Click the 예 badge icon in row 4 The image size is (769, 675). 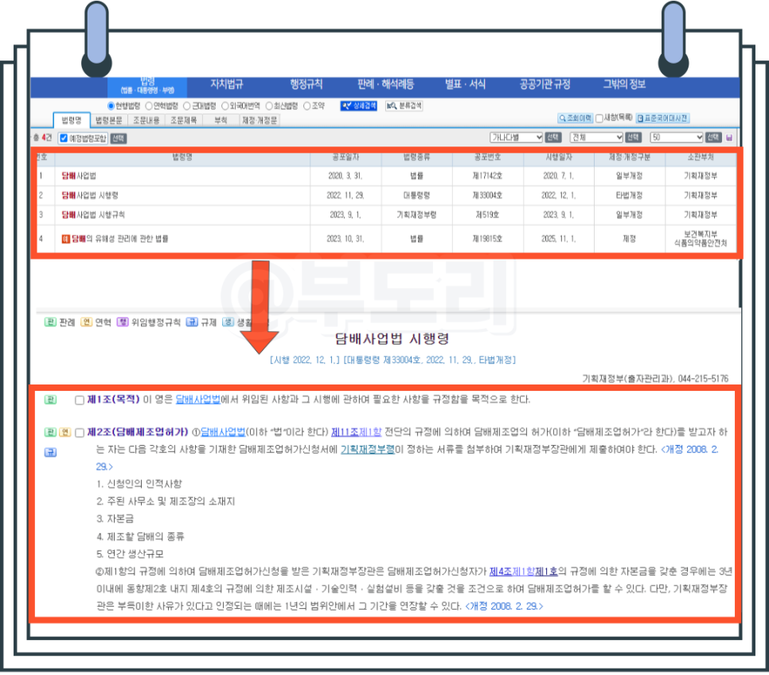tap(66, 239)
